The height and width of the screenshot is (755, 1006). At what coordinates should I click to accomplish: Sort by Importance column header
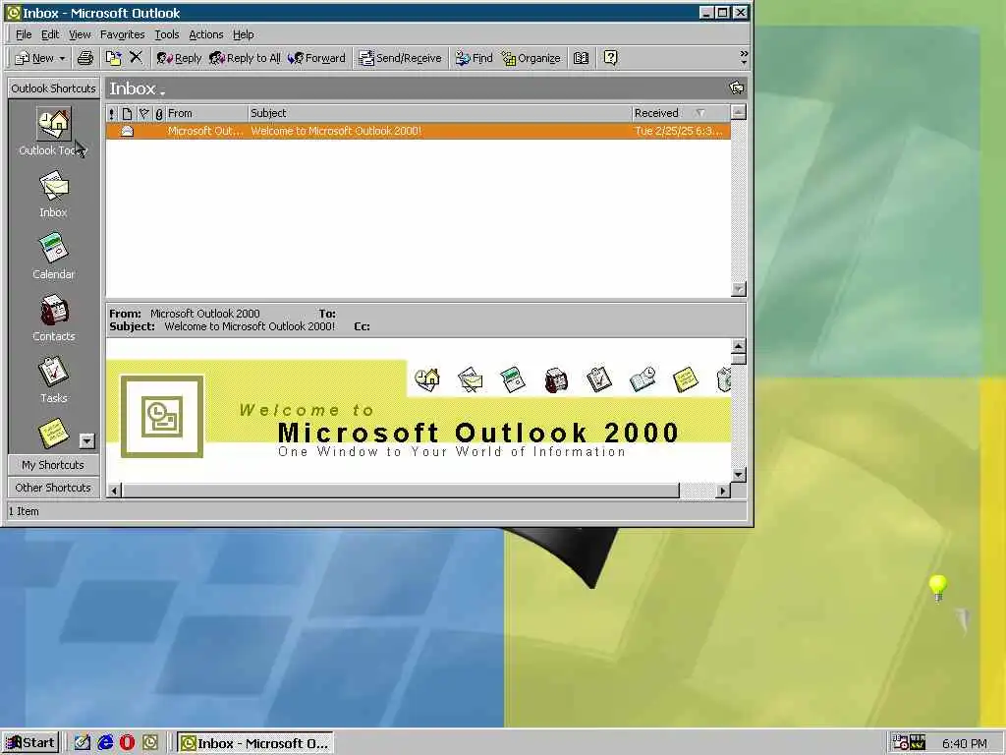click(x=112, y=114)
